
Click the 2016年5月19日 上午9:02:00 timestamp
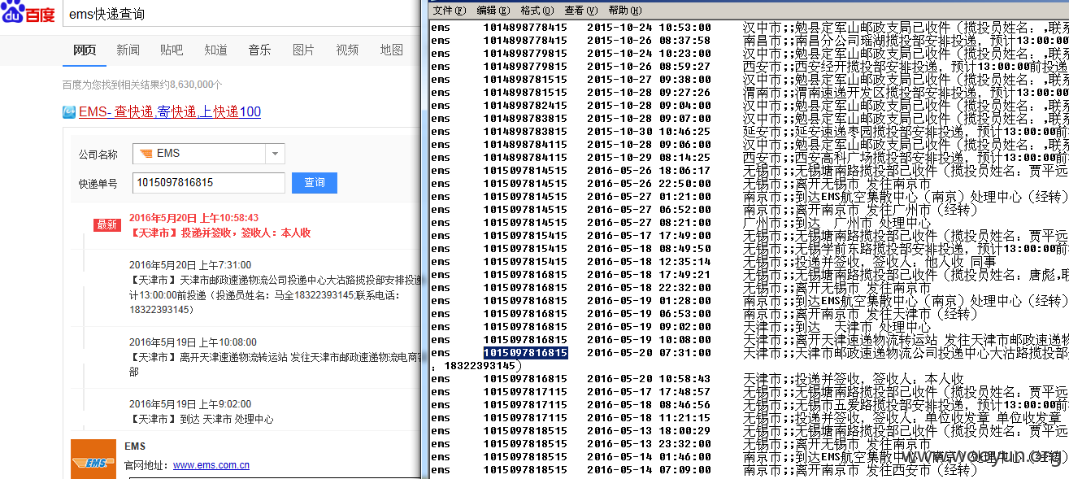190,404
